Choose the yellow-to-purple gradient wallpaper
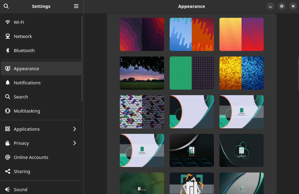 tap(242, 34)
